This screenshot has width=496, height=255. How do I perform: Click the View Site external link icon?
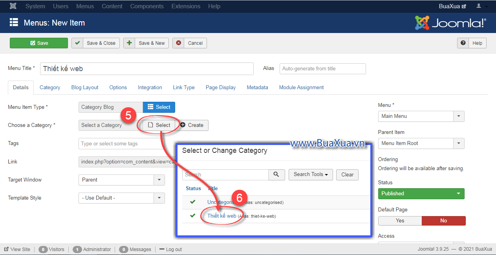click(x=6, y=249)
